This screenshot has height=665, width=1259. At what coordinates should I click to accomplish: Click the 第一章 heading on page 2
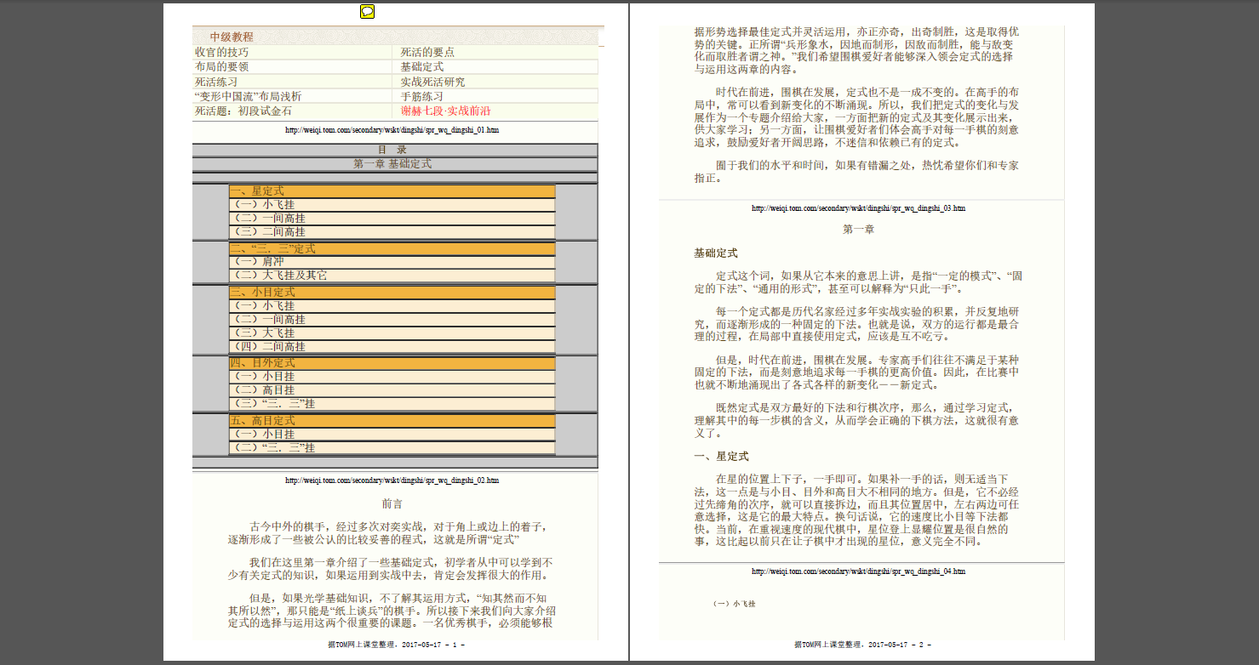point(858,230)
